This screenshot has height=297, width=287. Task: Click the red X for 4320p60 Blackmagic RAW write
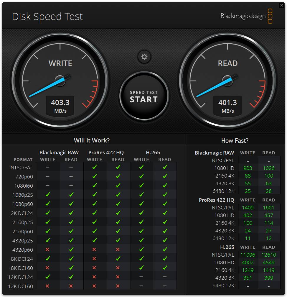47,250
